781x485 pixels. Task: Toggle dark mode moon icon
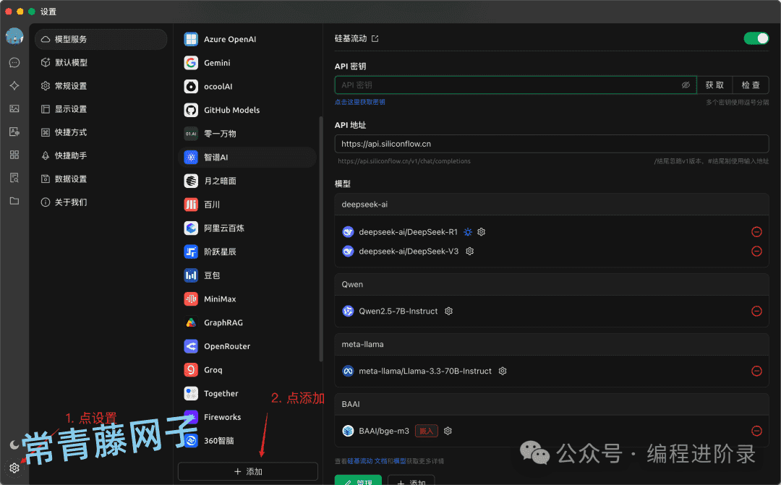point(14,445)
